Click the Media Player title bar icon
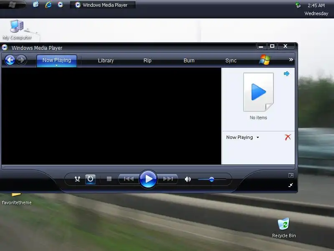334x251 pixels. click(5, 47)
